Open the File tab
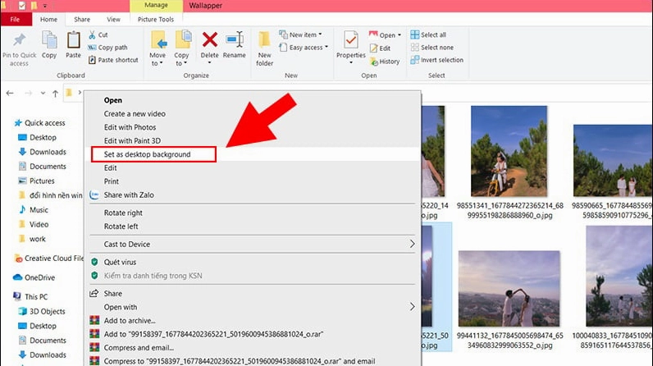The height and width of the screenshot is (366, 653). click(16, 19)
